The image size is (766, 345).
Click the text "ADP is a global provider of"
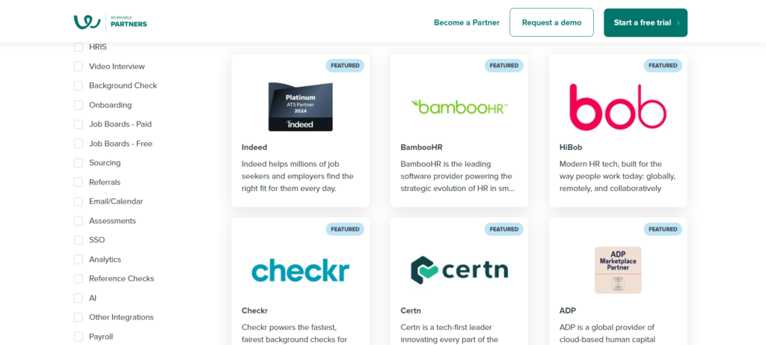click(606, 327)
